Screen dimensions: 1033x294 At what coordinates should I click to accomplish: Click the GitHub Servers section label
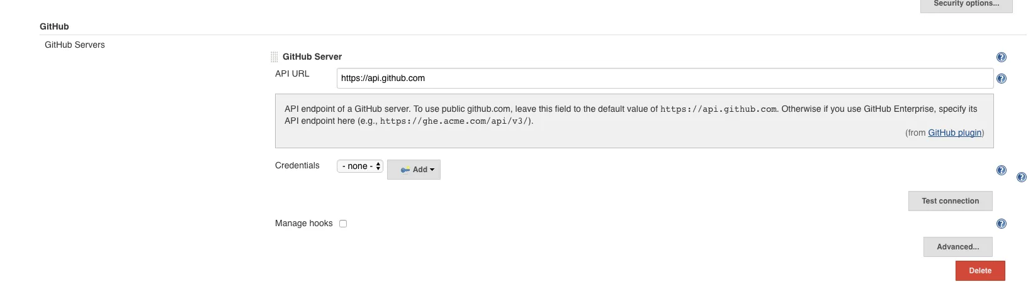point(75,45)
